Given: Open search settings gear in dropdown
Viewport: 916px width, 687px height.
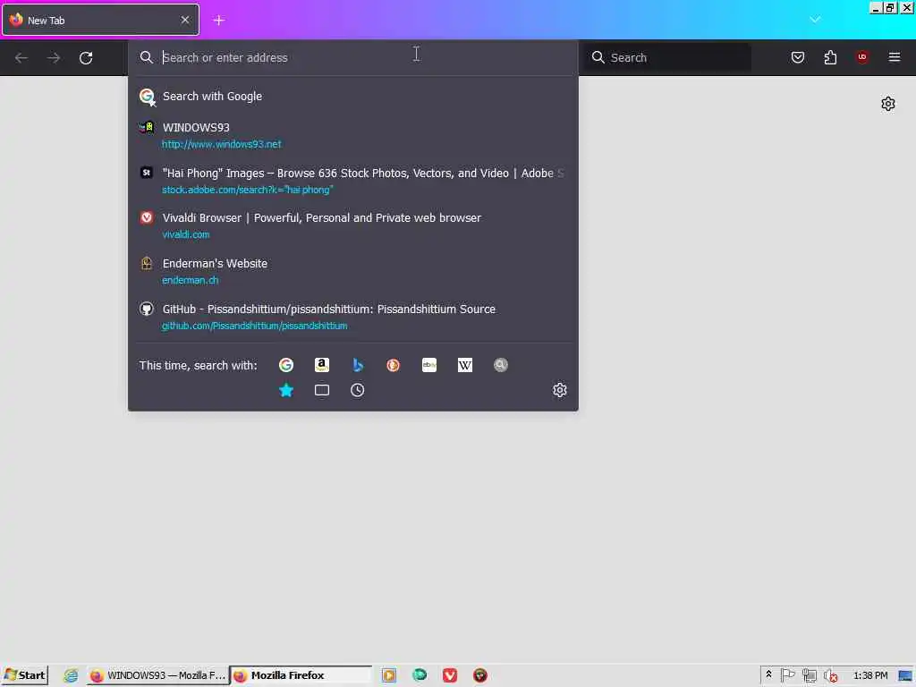Looking at the screenshot, I should click(560, 390).
